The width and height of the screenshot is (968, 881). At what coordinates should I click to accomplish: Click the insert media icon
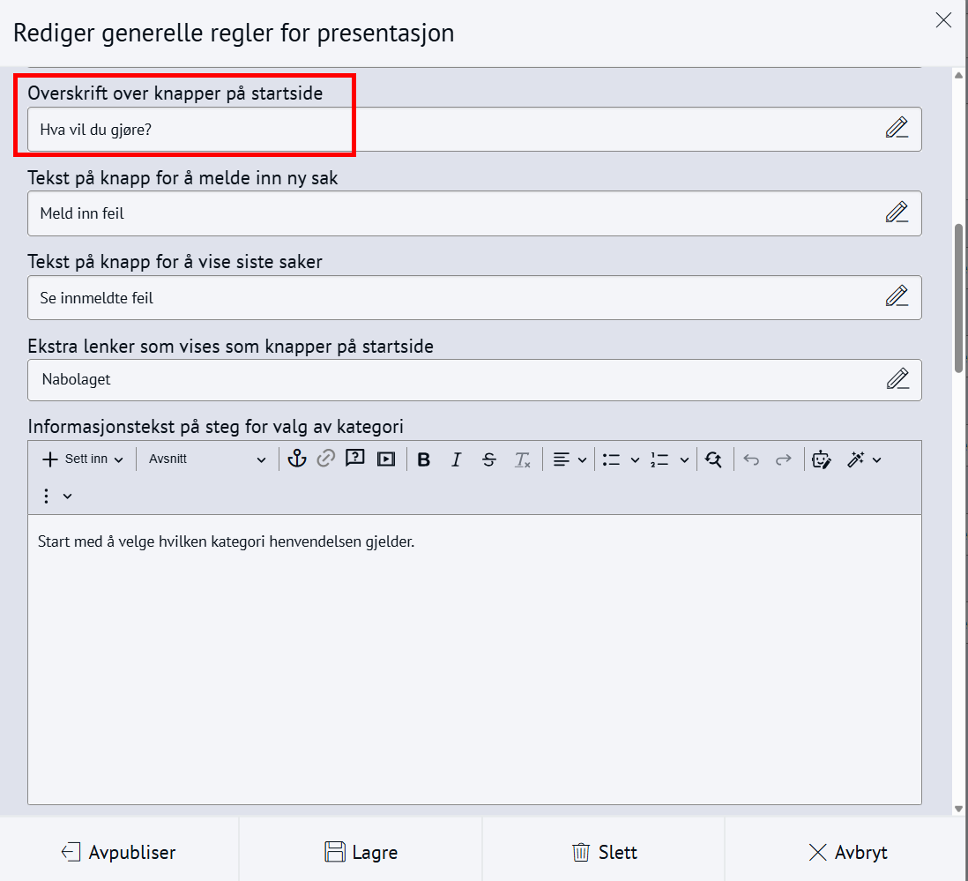[x=386, y=459]
